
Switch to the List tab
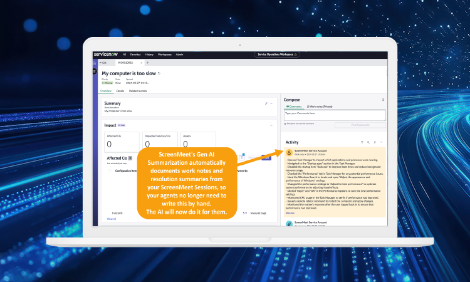click(x=103, y=63)
